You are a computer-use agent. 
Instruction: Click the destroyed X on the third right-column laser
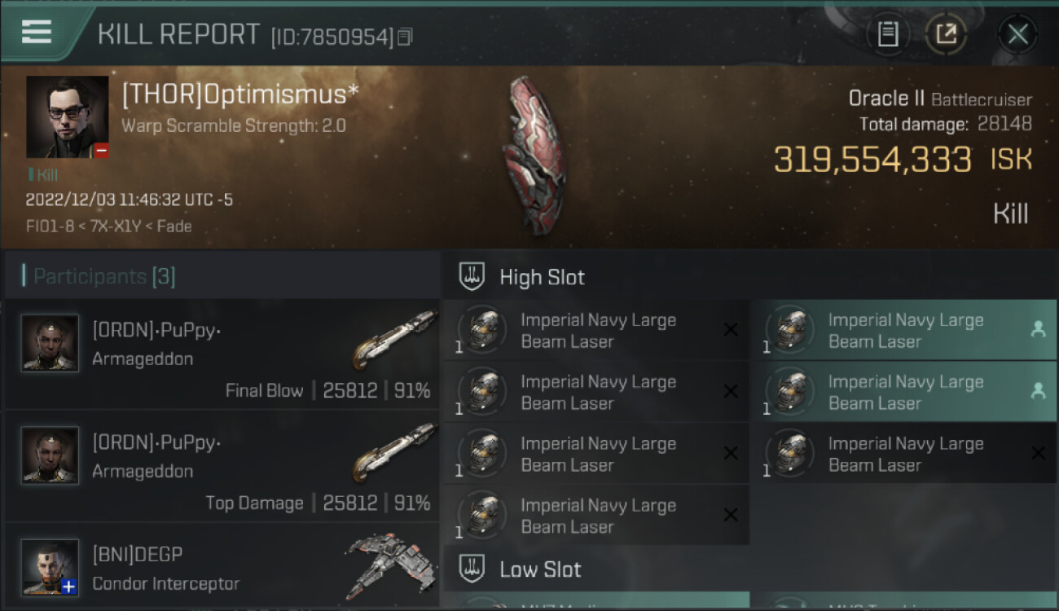tap(1038, 453)
